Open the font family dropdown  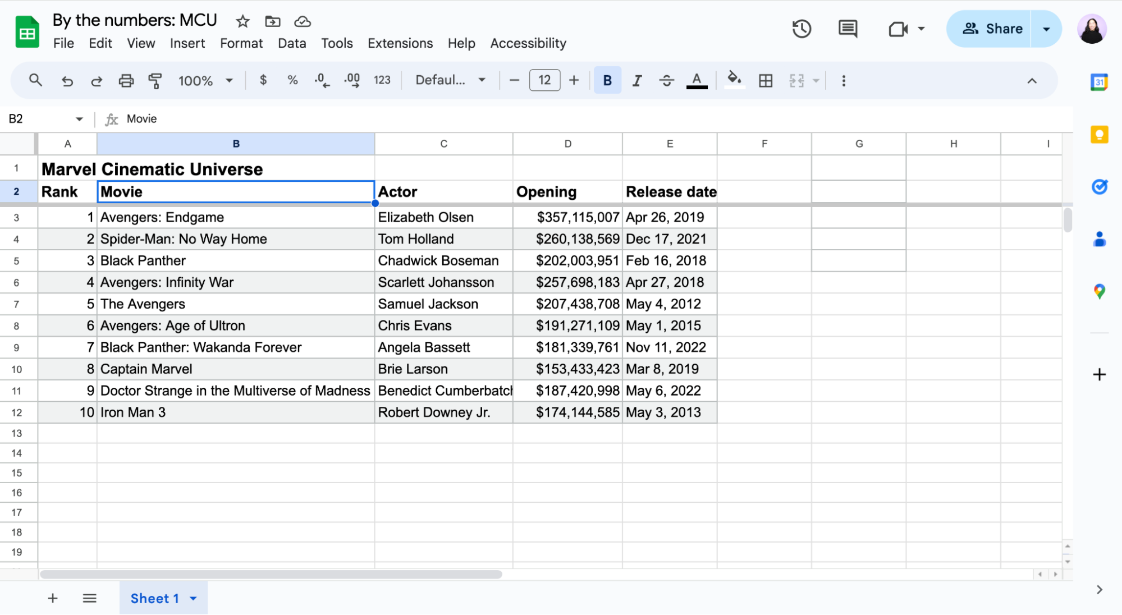pyautogui.click(x=450, y=80)
